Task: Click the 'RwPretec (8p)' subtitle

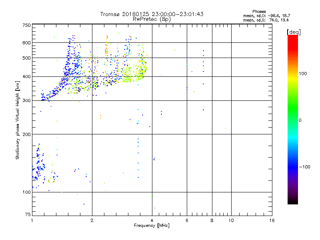Action: [152, 19]
